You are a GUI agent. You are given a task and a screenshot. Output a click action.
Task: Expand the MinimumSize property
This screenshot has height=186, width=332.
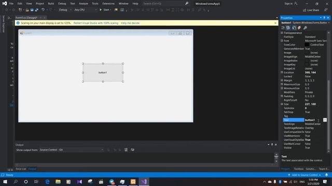coord(282,88)
